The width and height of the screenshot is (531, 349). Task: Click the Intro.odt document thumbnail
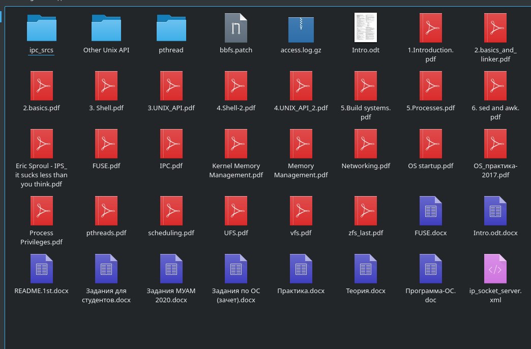point(366,27)
